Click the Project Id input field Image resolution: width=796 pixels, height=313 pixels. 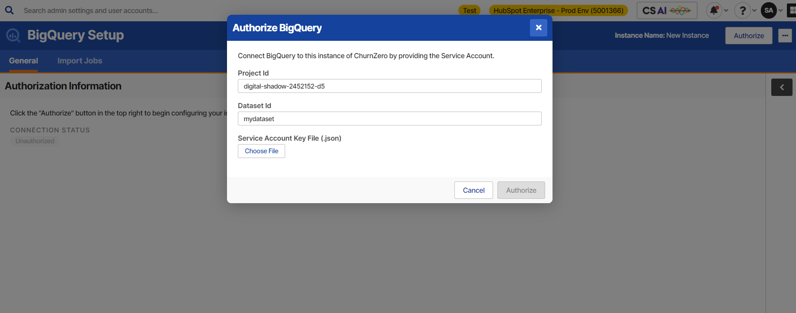(390, 86)
